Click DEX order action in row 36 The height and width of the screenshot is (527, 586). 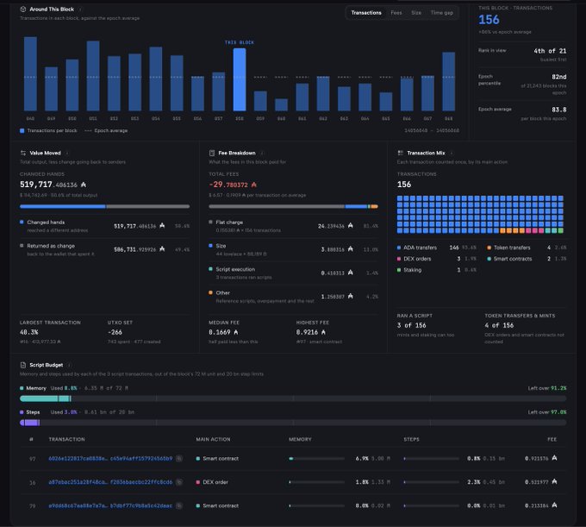(x=212, y=482)
